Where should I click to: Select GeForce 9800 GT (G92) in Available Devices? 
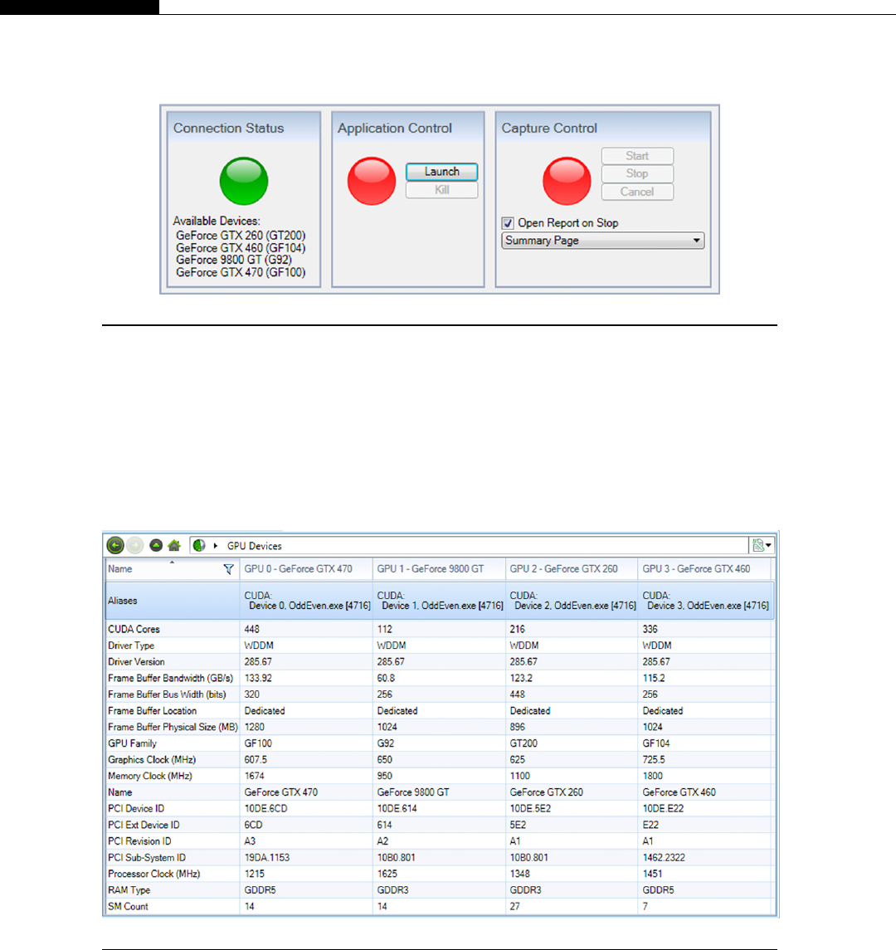pyautogui.click(x=234, y=260)
